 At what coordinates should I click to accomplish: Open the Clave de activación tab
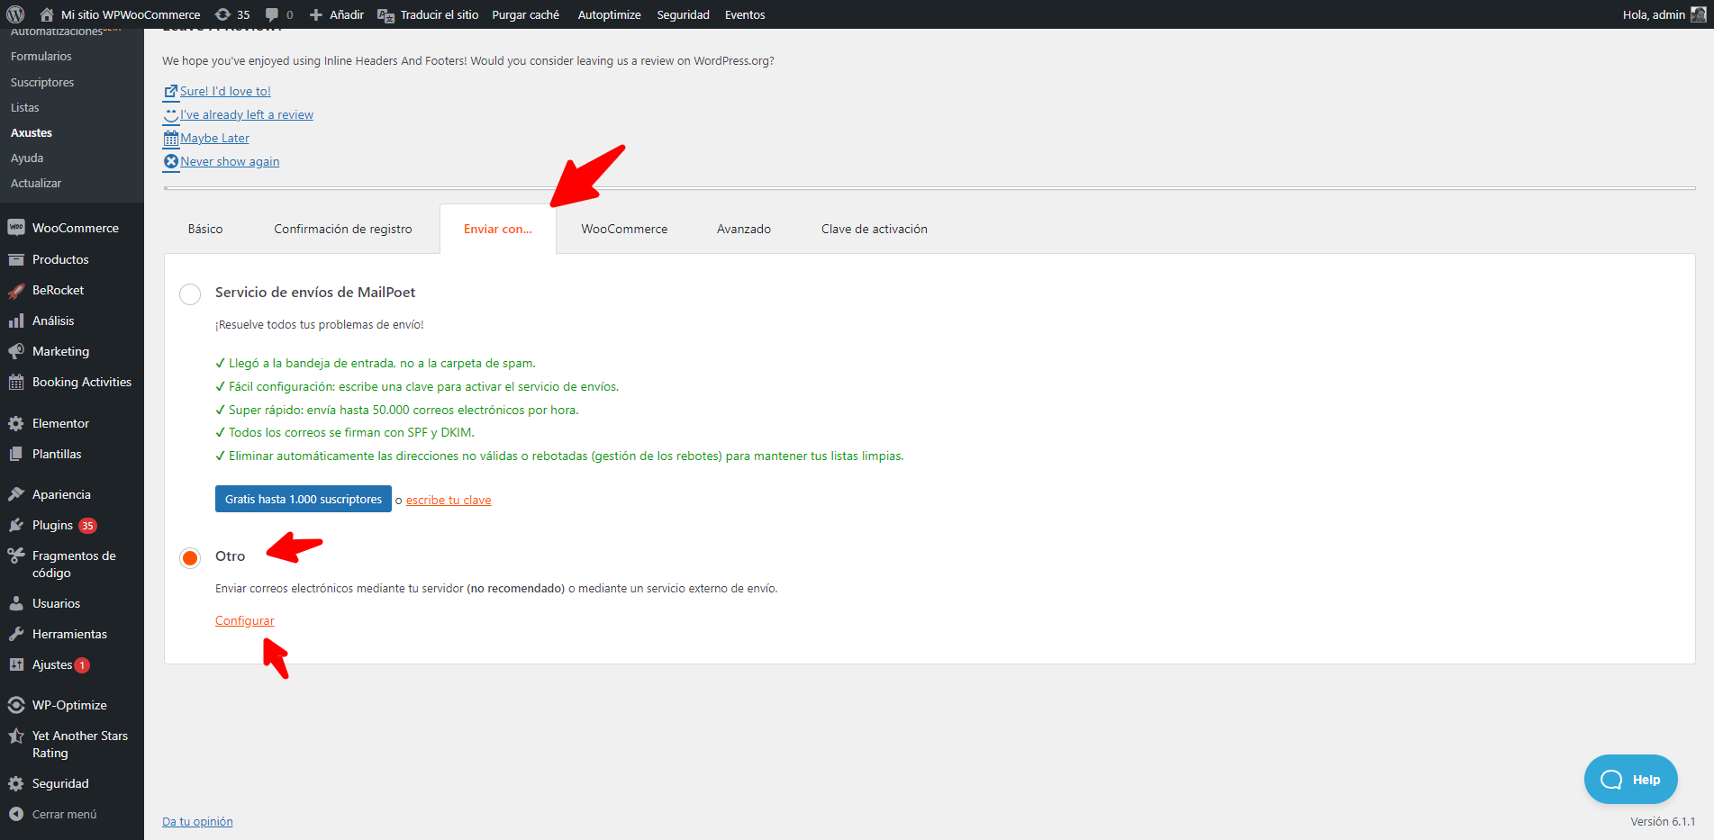(x=875, y=229)
